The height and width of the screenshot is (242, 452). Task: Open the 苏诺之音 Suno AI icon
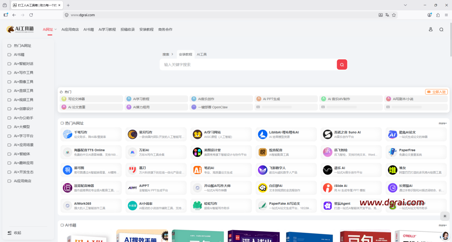click(x=327, y=134)
